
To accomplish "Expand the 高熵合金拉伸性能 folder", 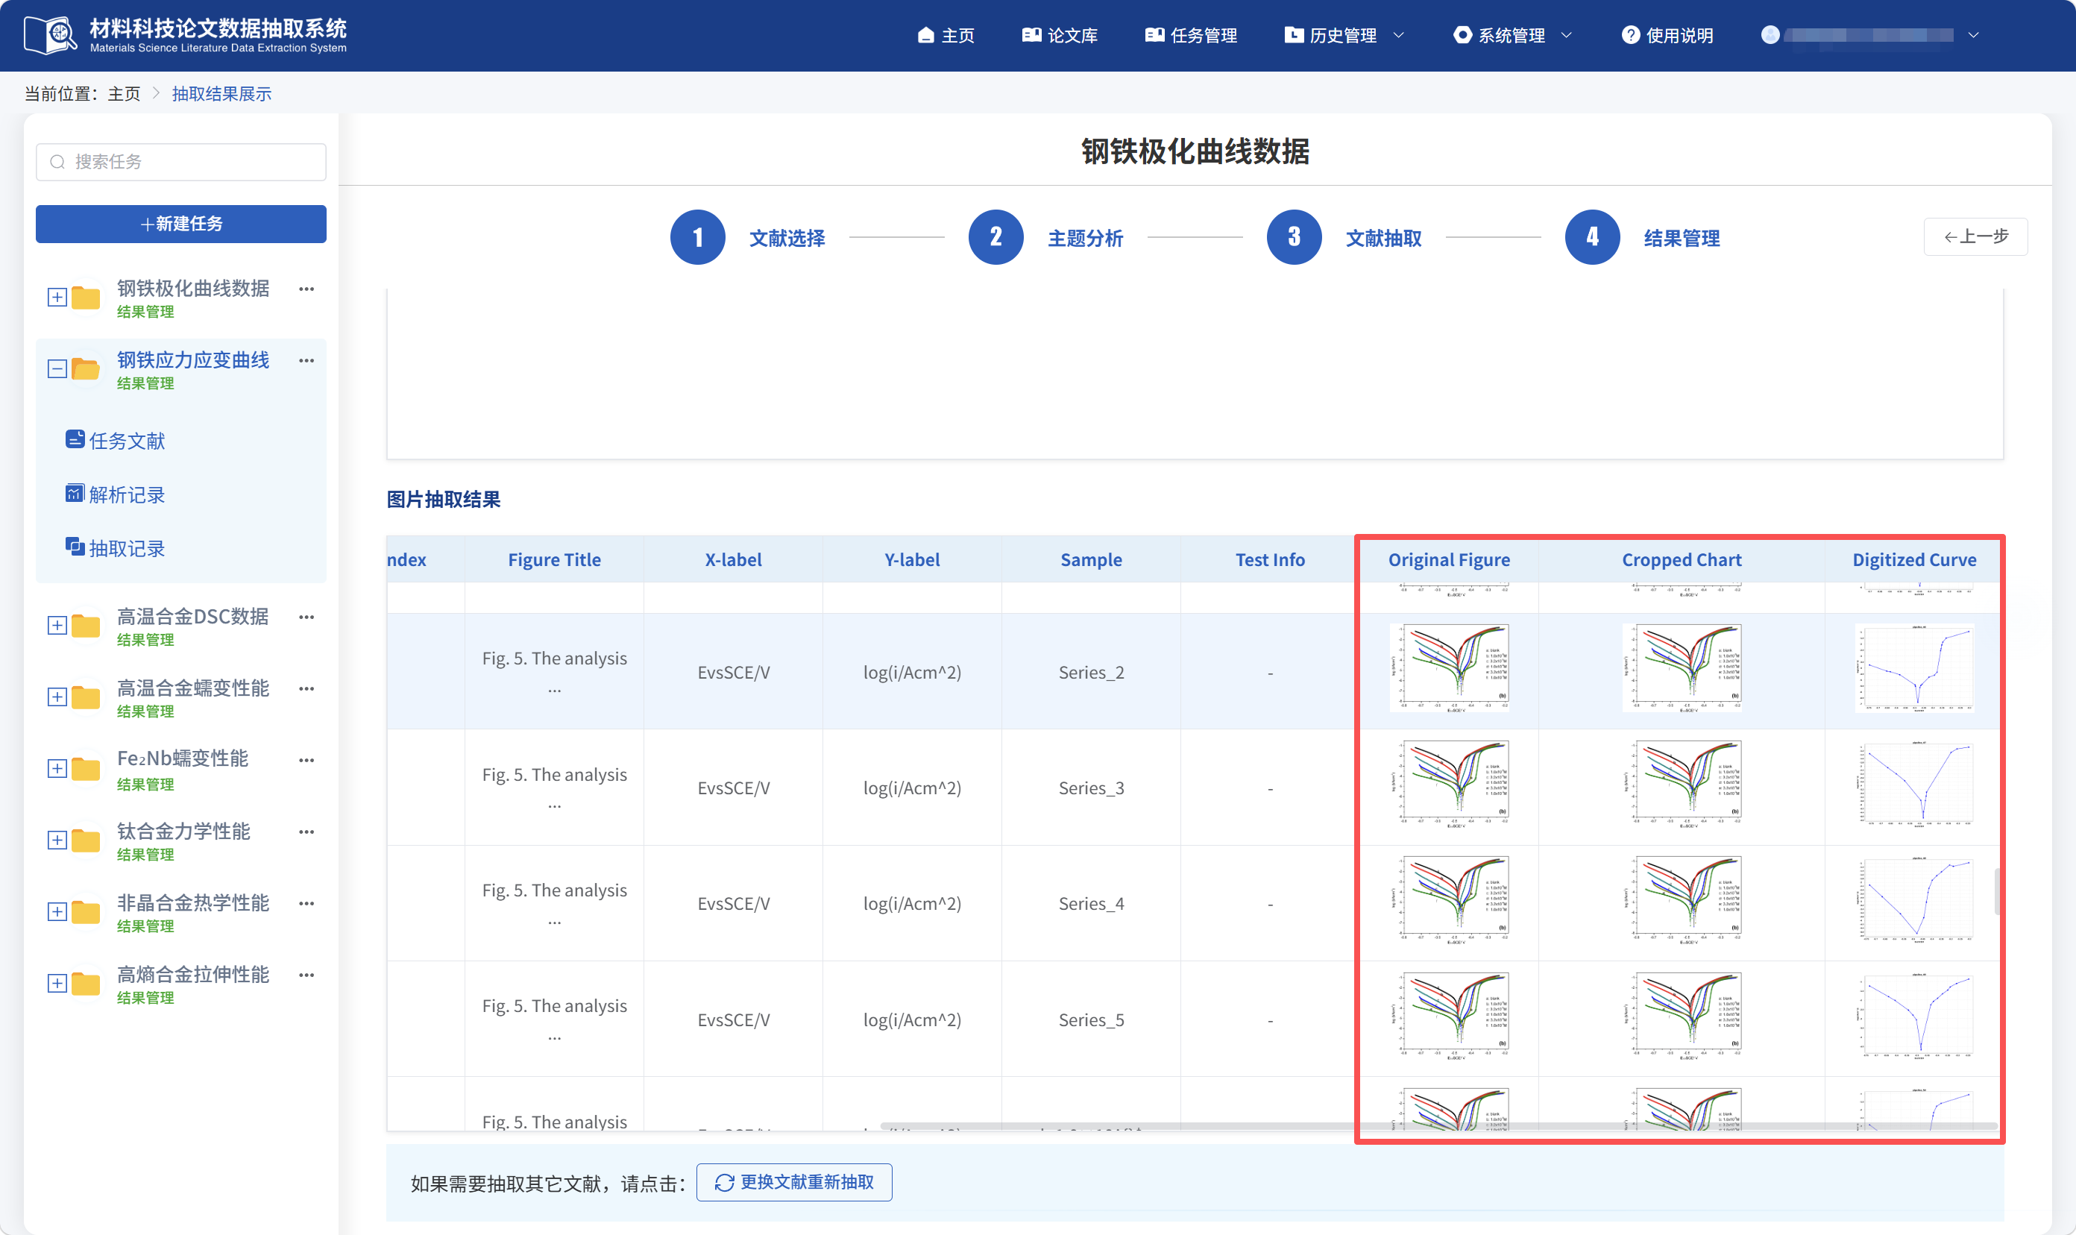I will (57, 983).
